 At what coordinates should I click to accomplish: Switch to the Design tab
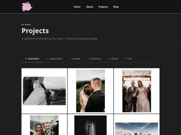point(75,59)
